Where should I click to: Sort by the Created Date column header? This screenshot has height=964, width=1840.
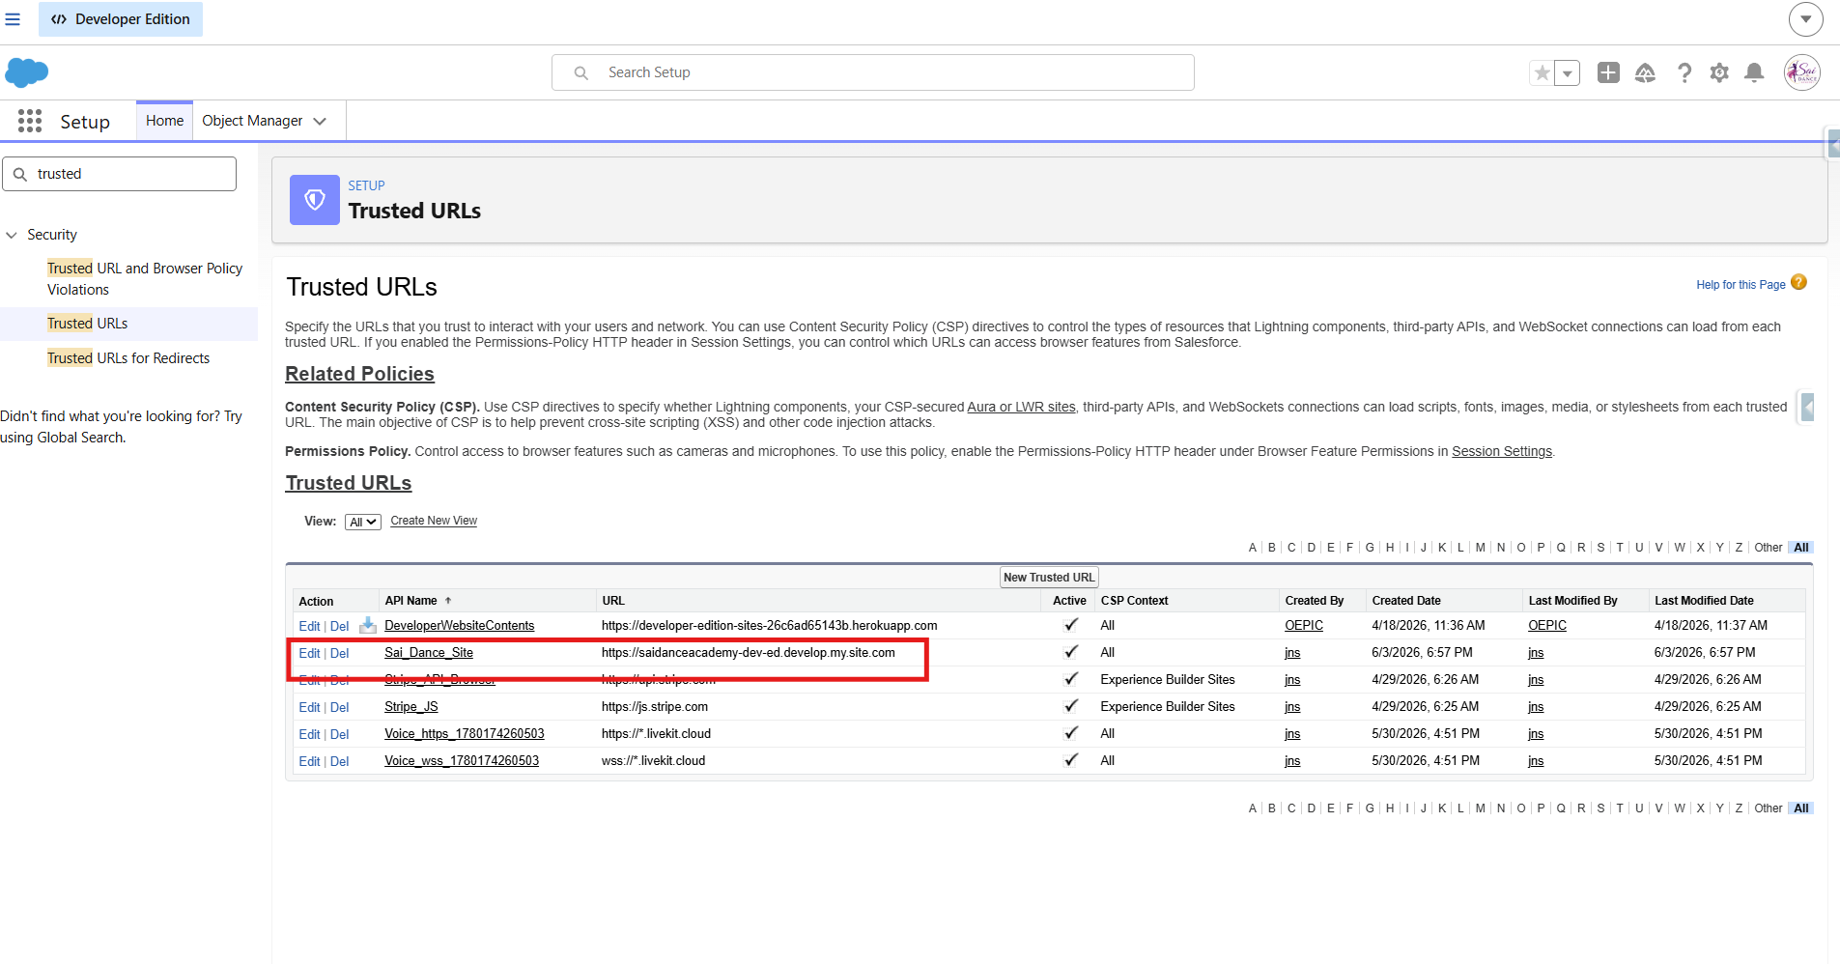[x=1406, y=601]
